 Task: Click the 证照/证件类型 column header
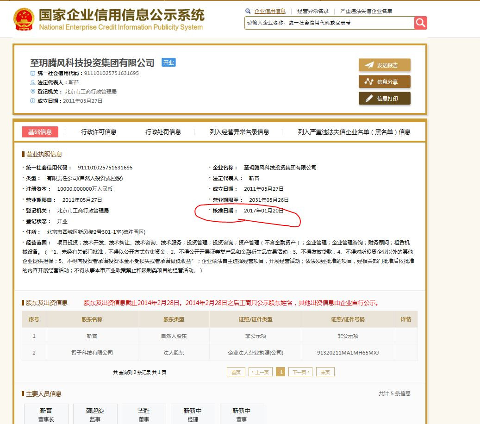(256, 319)
